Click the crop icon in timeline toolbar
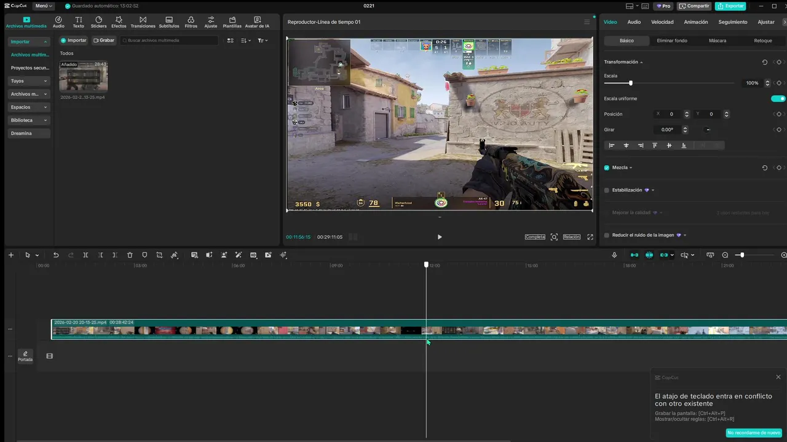This screenshot has width=787, height=442. 159,255
